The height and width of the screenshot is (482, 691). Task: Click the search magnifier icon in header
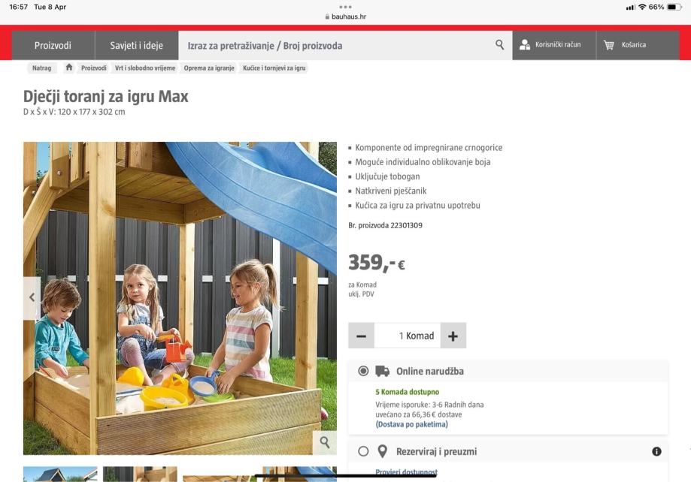[x=499, y=44]
